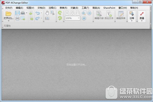Set zoom to actual size 1:1
The height and width of the screenshot is (102, 153).
[x=67, y=13]
